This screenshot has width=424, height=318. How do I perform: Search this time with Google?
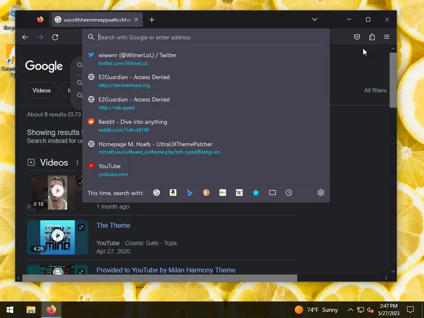156,193
